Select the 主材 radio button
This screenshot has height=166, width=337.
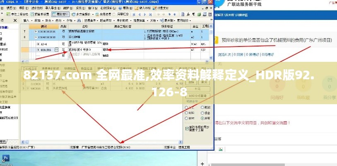click(186, 118)
